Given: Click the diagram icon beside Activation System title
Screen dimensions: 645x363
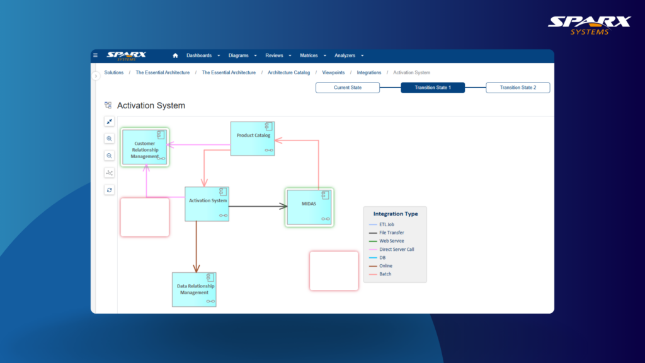Looking at the screenshot, I should click(108, 106).
